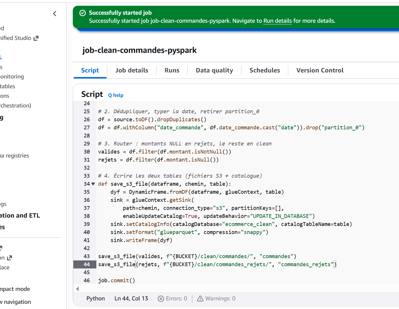Go to the Data quality tab
The width and height of the screenshot is (399, 309).
tap(214, 70)
